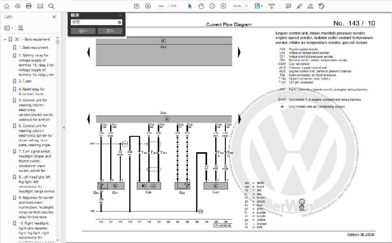Open the fit page options dropdown
This screenshot has height=243, width=392.
[259, 6]
